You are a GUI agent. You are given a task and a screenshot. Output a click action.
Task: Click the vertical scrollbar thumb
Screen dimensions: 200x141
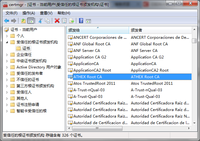(194, 41)
